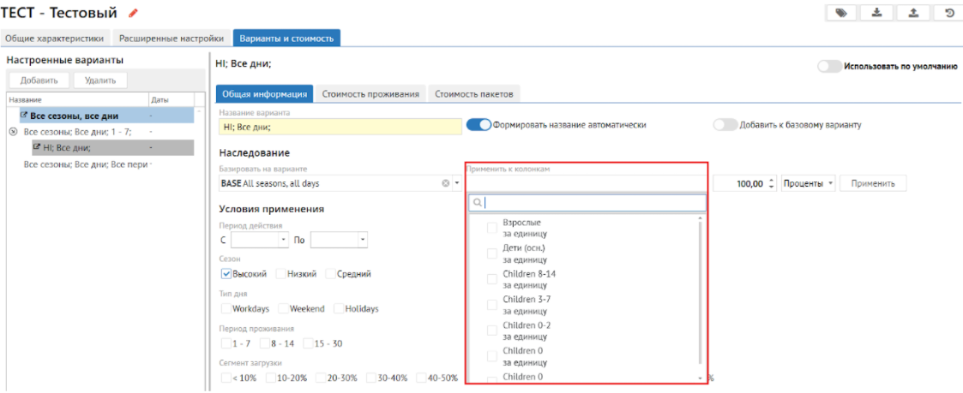Click the 'Добавить' variant button
Screen dimensions: 963x393
pyautogui.click(x=39, y=80)
